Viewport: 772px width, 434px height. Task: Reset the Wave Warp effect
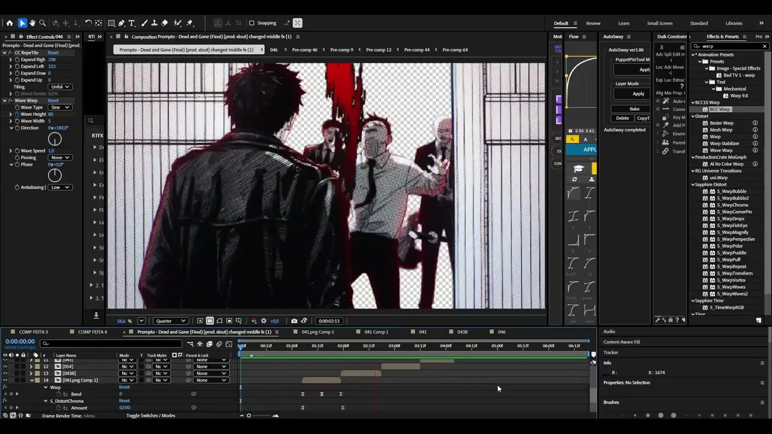[53, 101]
